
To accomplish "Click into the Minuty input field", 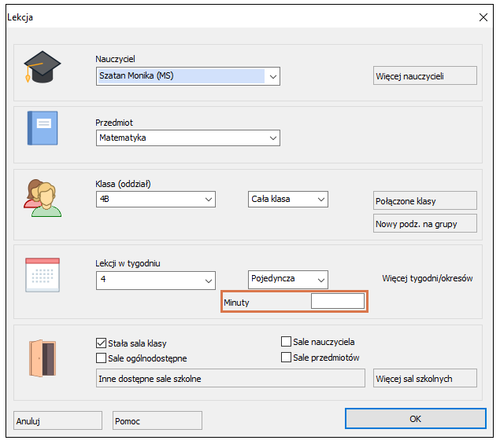I will 338,302.
